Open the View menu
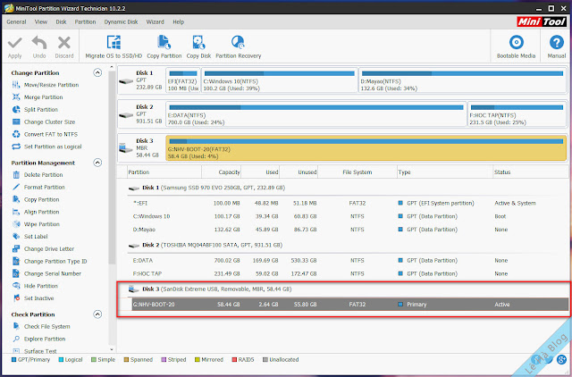572x377 pixels. point(41,21)
